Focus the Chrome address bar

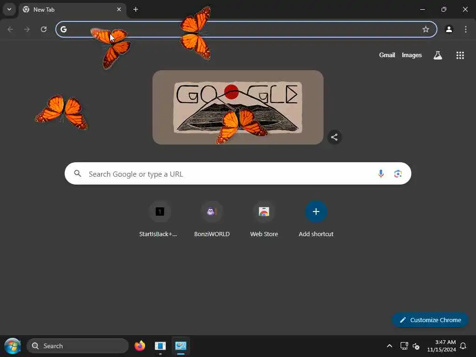tap(246, 29)
